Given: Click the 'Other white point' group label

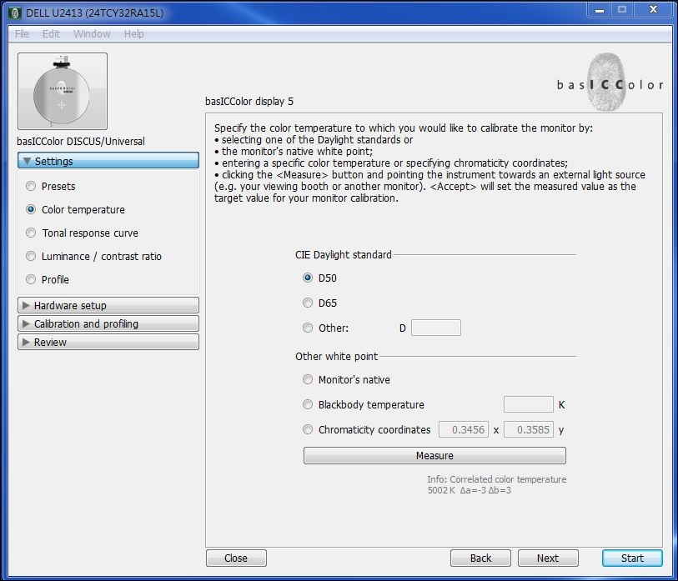Looking at the screenshot, I should 336,356.
